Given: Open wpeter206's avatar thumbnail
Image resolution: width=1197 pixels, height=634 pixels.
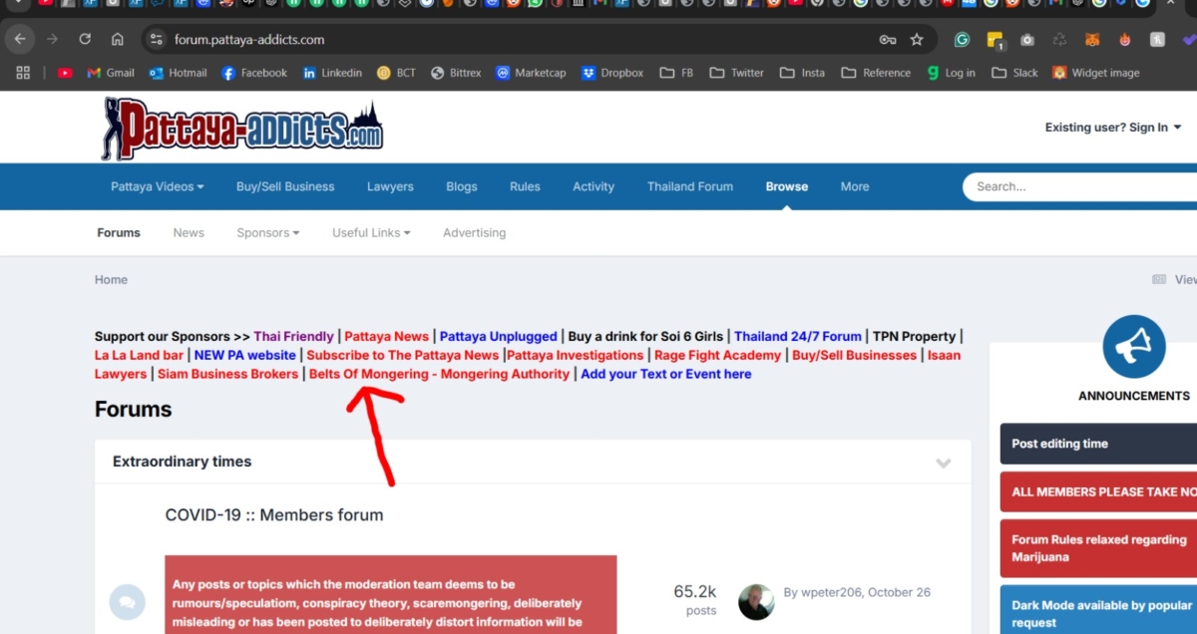Looking at the screenshot, I should pyautogui.click(x=756, y=602).
